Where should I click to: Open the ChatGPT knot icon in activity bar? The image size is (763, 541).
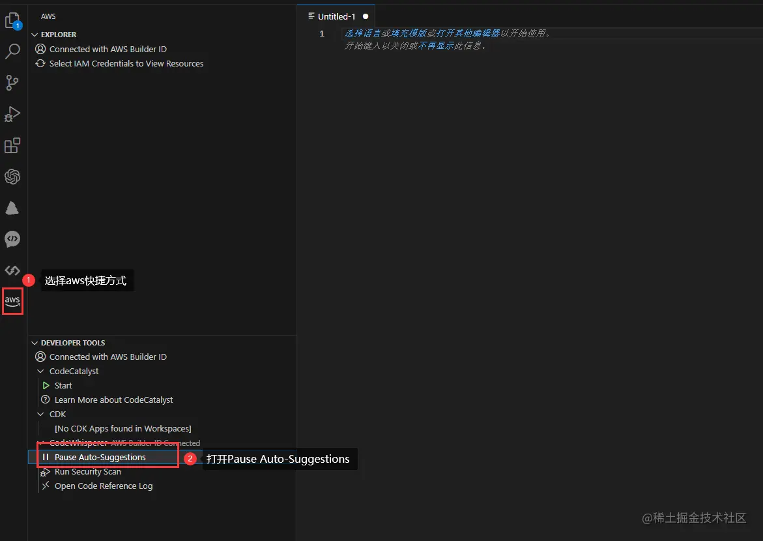(x=12, y=177)
